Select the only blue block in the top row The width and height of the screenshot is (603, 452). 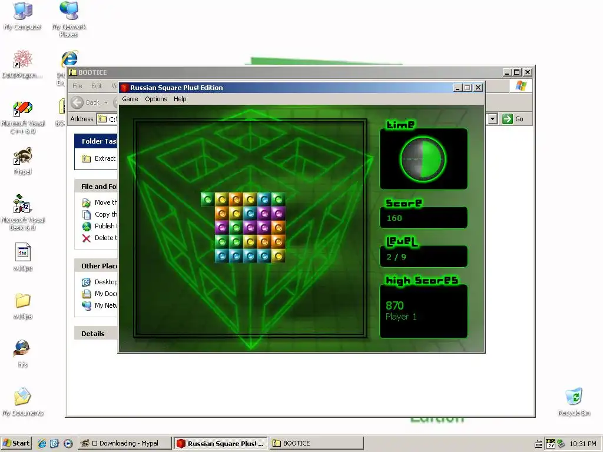pos(264,199)
